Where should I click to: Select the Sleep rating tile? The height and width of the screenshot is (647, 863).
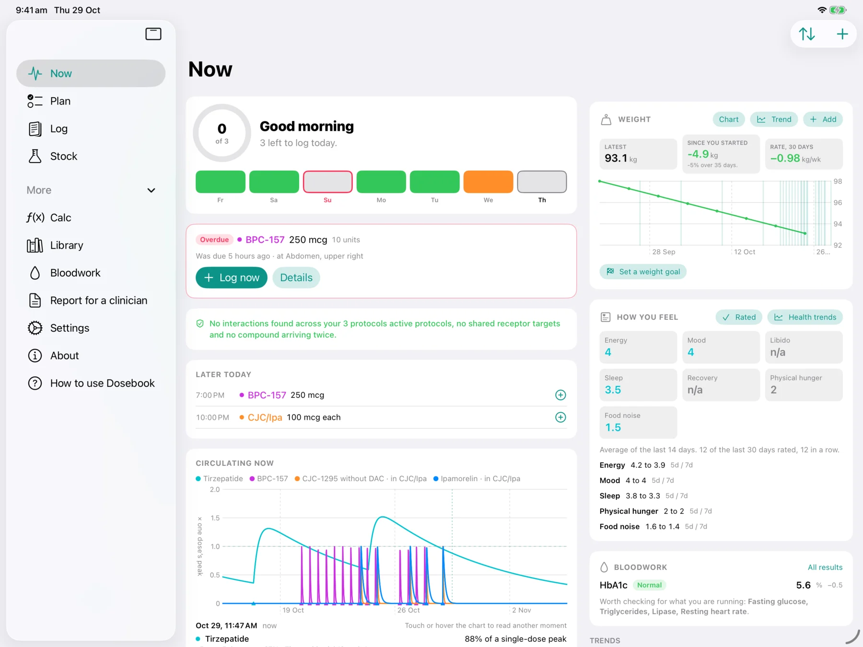tap(638, 385)
